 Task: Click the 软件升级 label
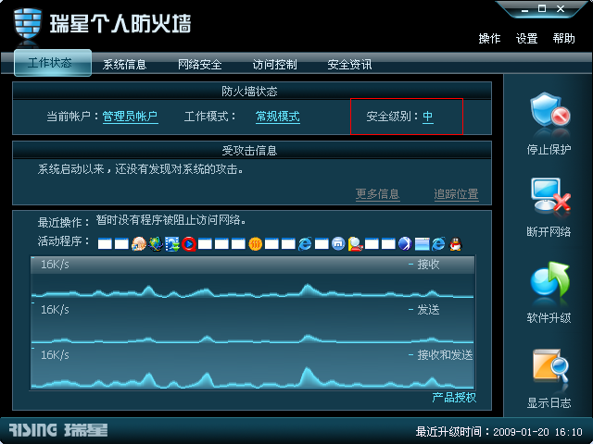click(549, 318)
